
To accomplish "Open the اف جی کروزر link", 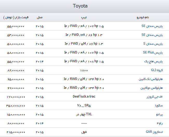I will pyautogui.click(x=154, y=97).
